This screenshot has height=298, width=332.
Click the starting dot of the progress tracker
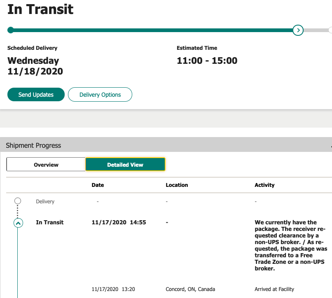11,30
